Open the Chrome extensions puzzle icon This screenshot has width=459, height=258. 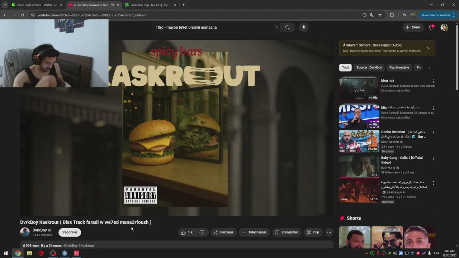(x=392, y=15)
